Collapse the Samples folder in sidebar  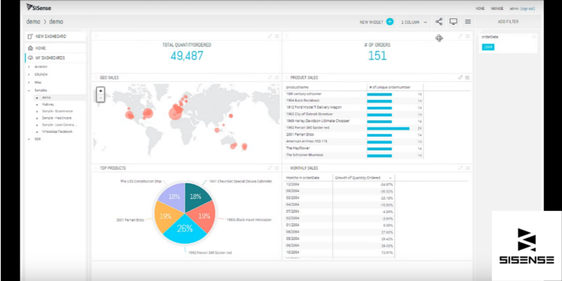coord(29,90)
